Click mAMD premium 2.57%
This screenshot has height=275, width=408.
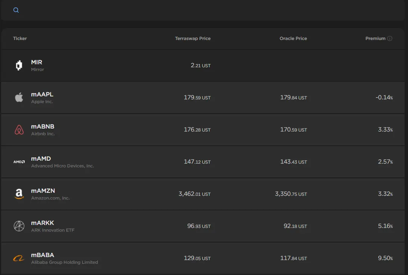pos(385,162)
